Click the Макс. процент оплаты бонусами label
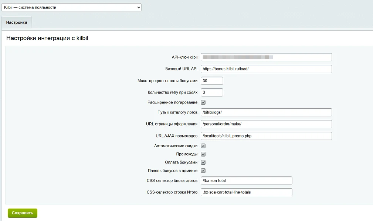This screenshot has width=373, height=221. [x=168, y=81]
